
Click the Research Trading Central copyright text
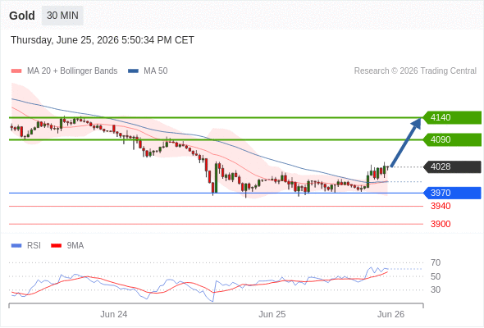pos(415,71)
